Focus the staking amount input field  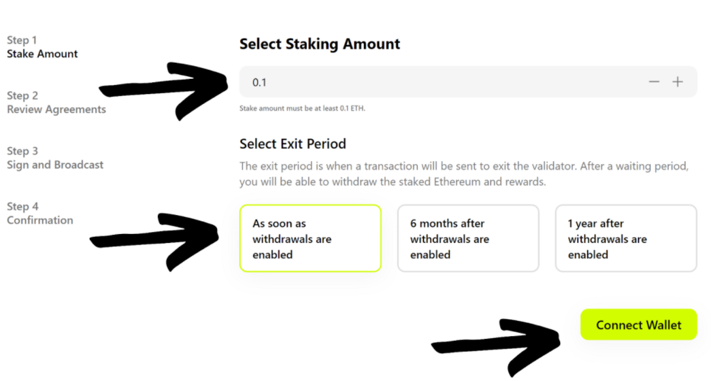442,82
